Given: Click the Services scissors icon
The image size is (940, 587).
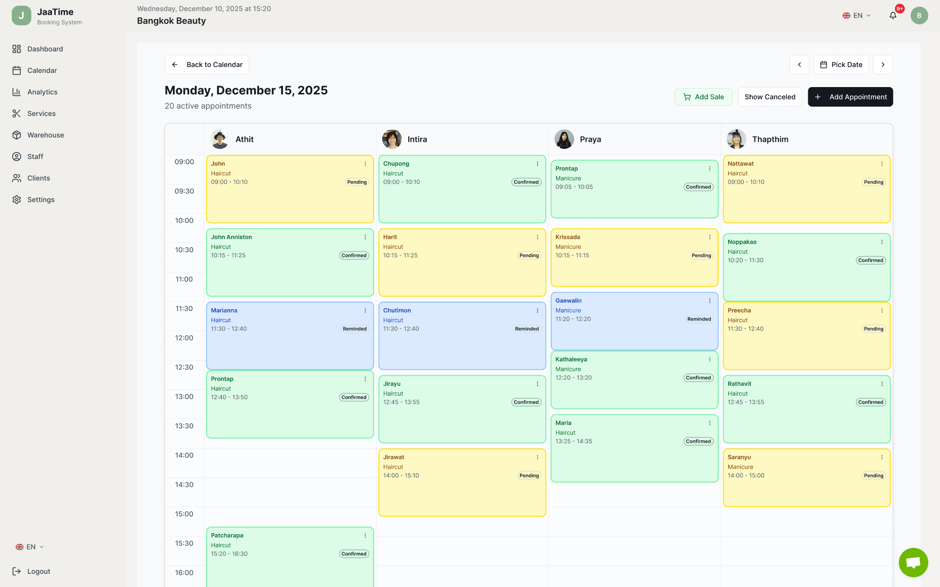Looking at the screenshot, I should pyautogui.click(x=18, y=113).
